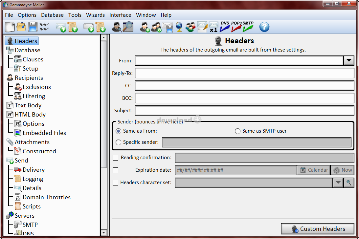Click into the Reply-To input field
This screenshot has width=359, height=239.
[244, 73]
